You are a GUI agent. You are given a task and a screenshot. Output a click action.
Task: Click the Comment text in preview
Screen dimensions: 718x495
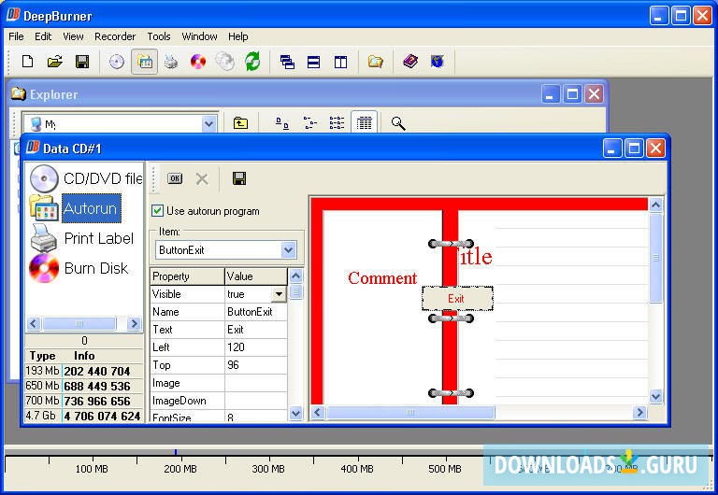click(x=382, y=278)
